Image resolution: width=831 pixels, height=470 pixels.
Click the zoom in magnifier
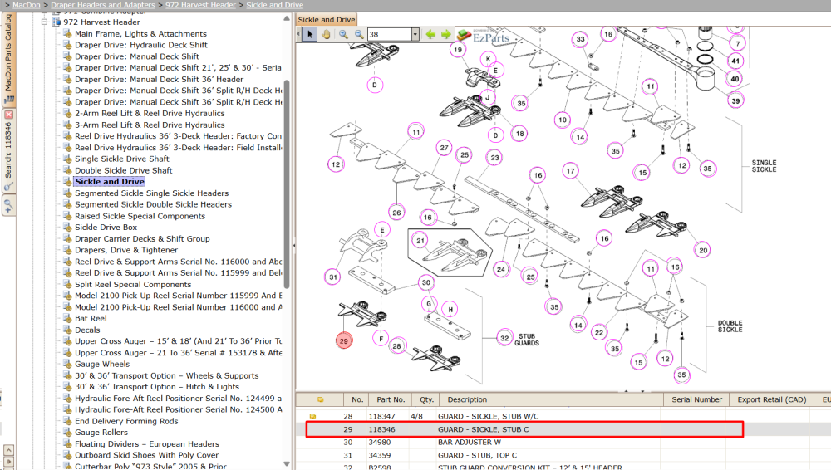coord(343,34)
